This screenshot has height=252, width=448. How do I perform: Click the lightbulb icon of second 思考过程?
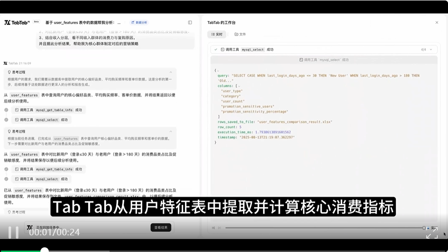click(9, 131)
